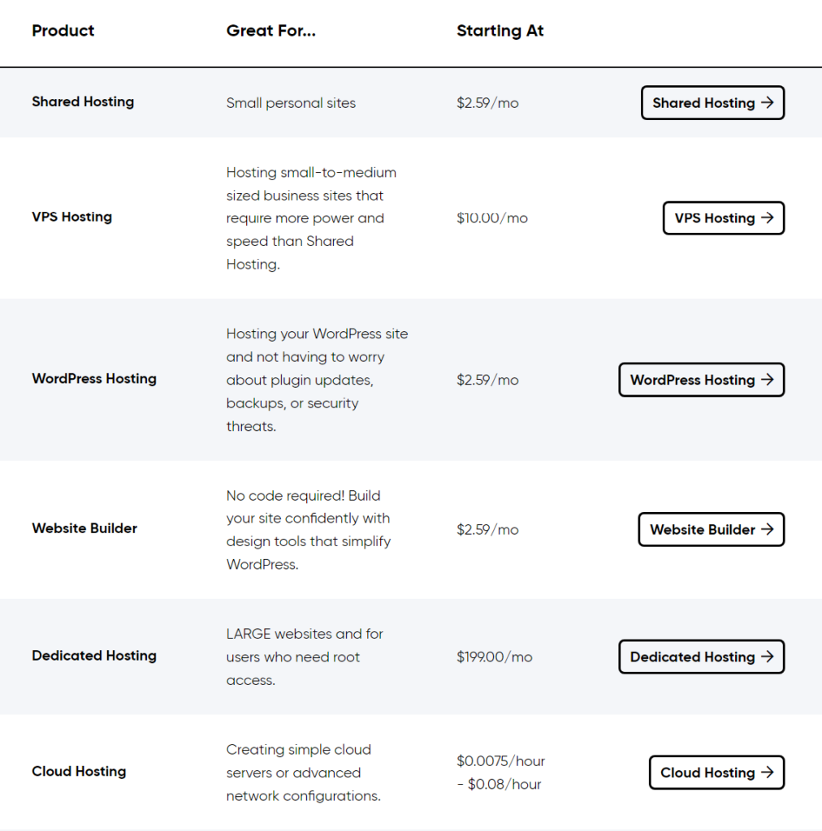822x831 pixels.
Task: Click arrow icon in WordPress Hosting button
Action: coord(767,380)
